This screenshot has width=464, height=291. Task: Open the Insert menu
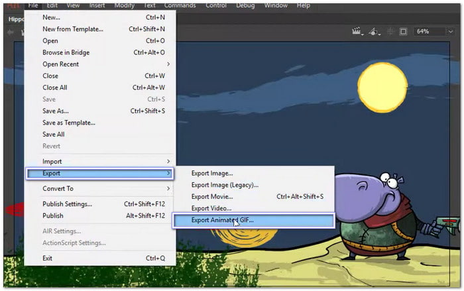(97, 5)
